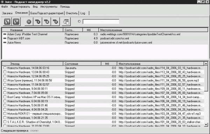The image size is (210, 134).
Task: Sort feeds by the Название column header
Action: (33, 30)
